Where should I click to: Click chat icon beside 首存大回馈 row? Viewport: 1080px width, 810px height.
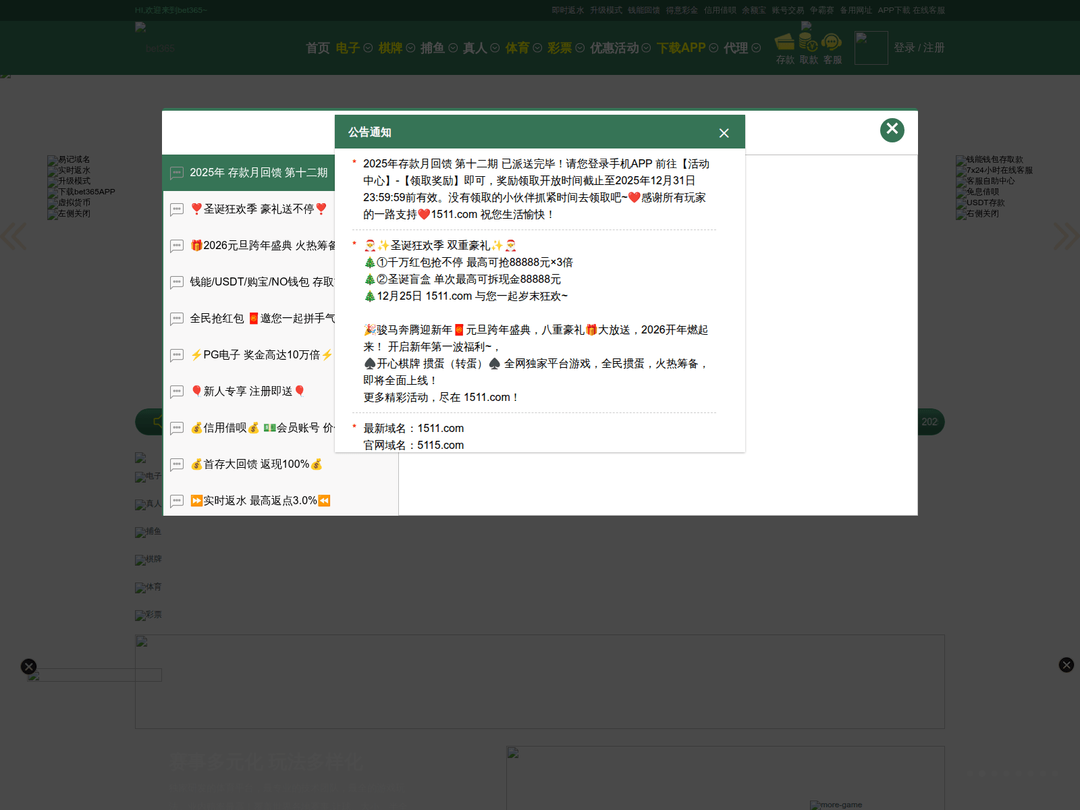[177, 465]
